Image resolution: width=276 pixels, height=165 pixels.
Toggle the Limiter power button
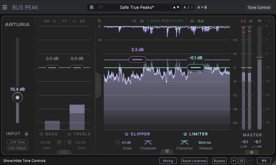pyautogui.click(x=185, y=134)
